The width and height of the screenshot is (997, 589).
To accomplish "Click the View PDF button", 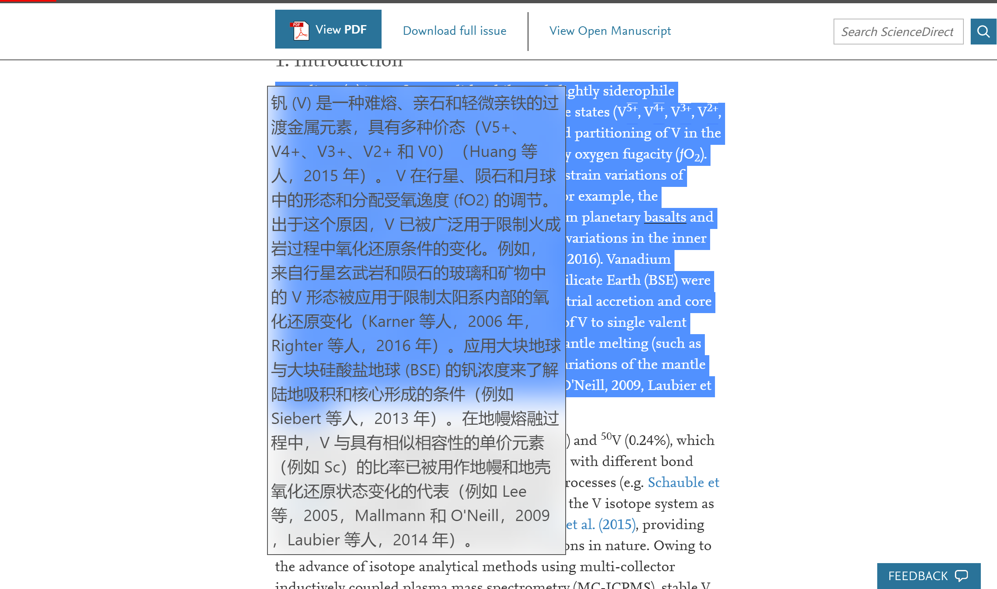I will [328, 29].
